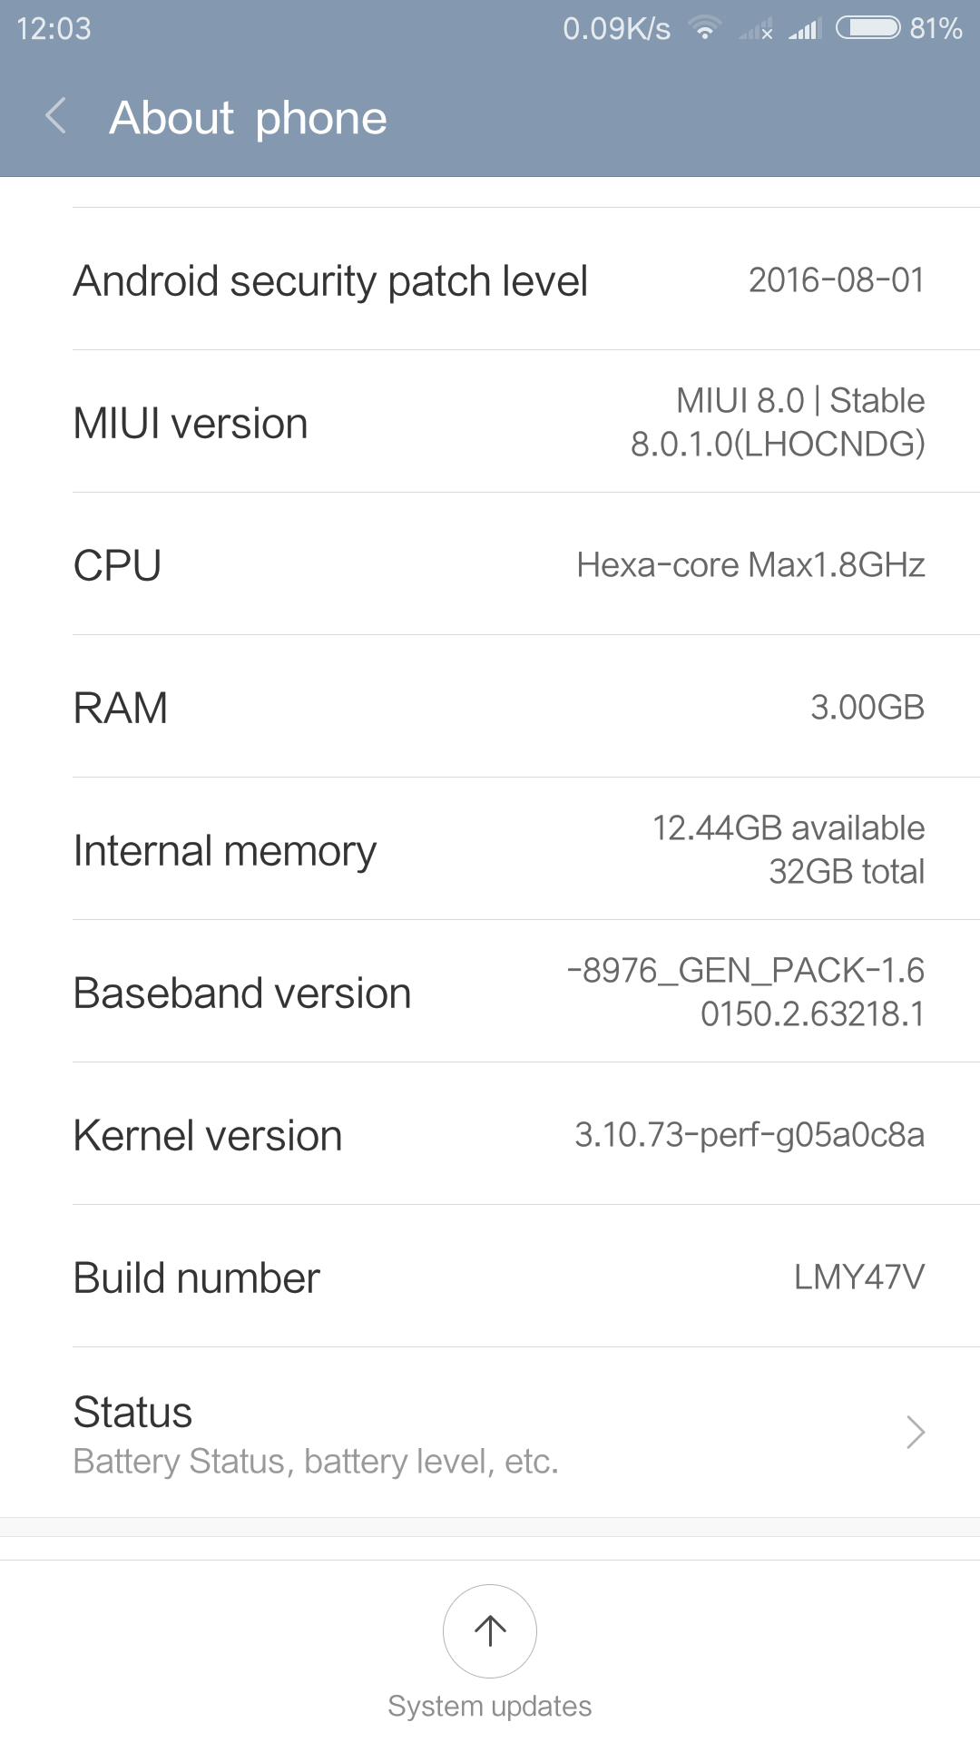The height and width of the screenshot is (1742, 980).
Task: Tap the no-signal SIM icon
Action: pos(756,31)
